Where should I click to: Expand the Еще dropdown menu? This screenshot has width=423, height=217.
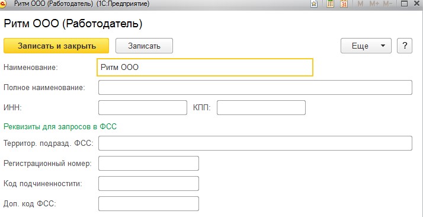tap(366, 46)
